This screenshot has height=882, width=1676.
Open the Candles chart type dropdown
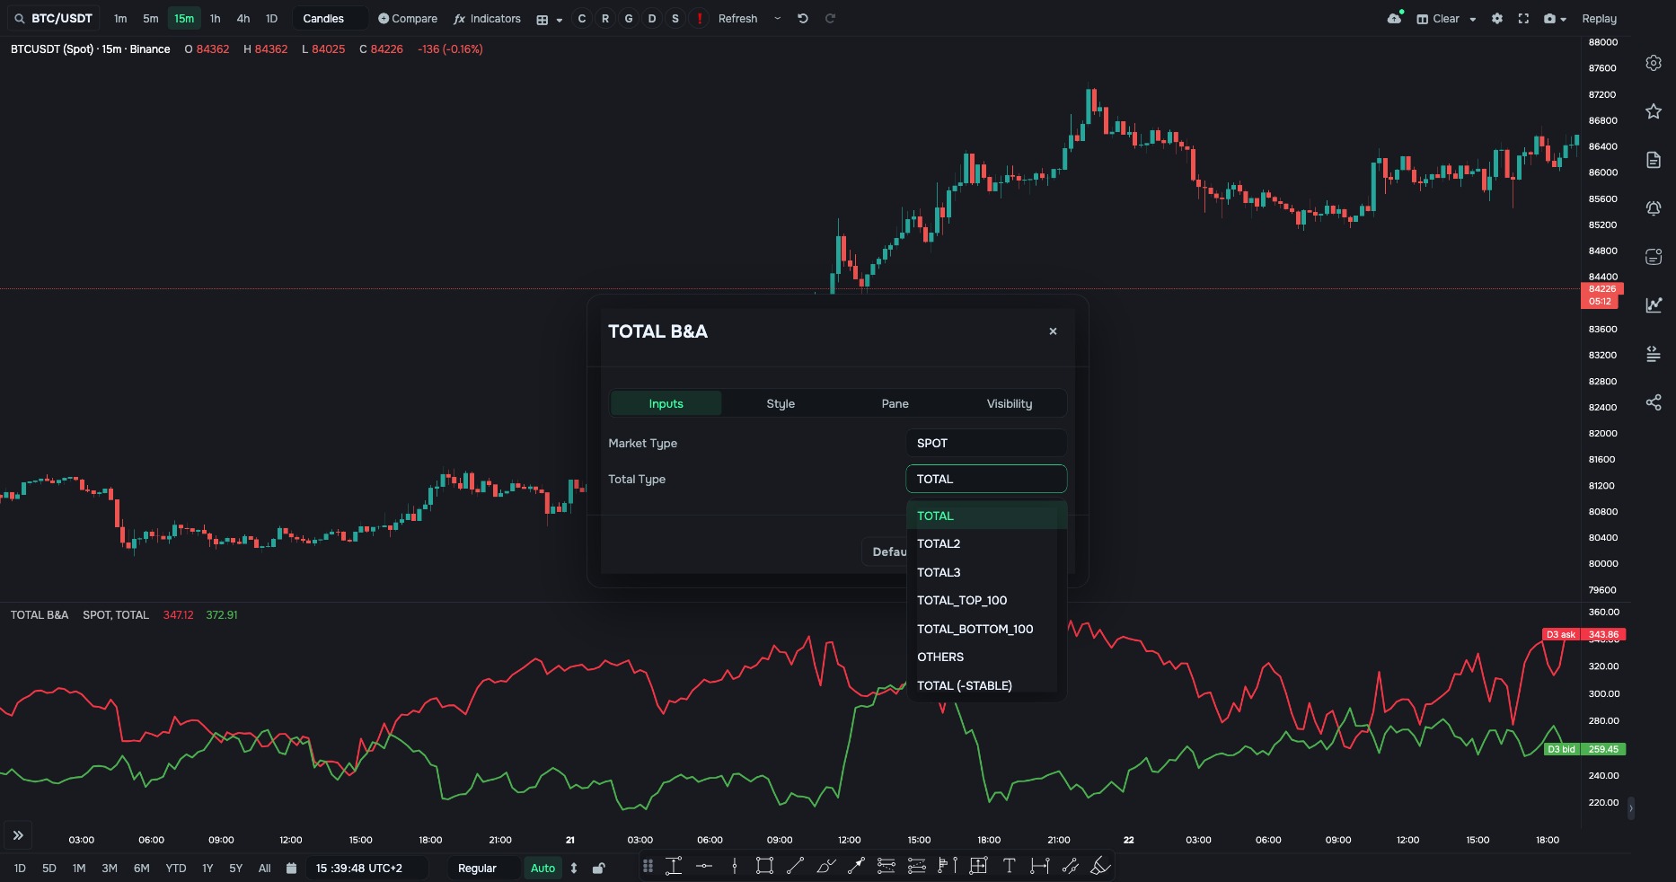tap(330, 18)
